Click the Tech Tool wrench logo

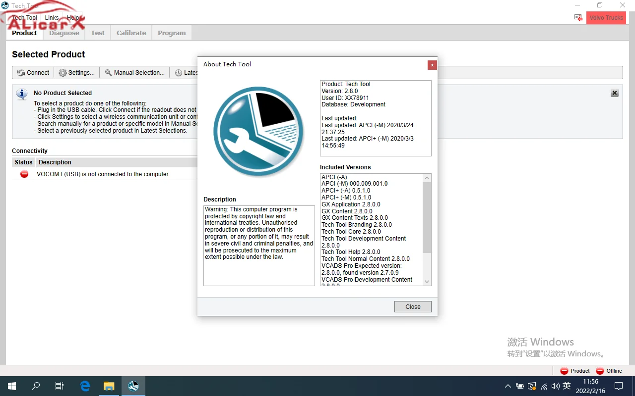(x=258, y=132)
